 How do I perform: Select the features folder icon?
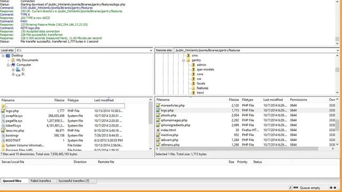coord(193,88)
